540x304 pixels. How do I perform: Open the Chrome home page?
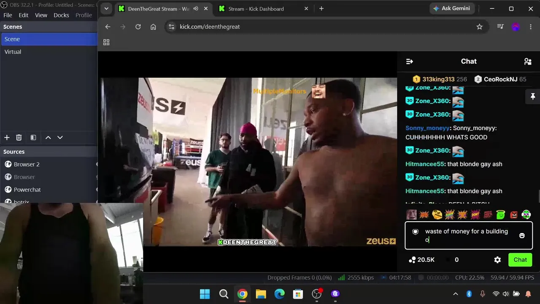153,27
